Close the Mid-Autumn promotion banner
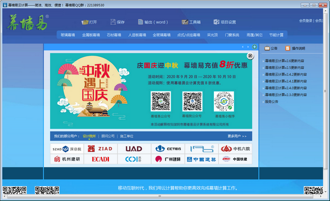The width and height of the screenshot is (330, 201). (x=250, y=56)
